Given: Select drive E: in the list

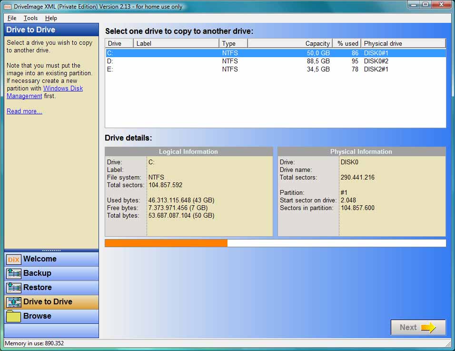Looking at the screenshot, I should [276, 70].
